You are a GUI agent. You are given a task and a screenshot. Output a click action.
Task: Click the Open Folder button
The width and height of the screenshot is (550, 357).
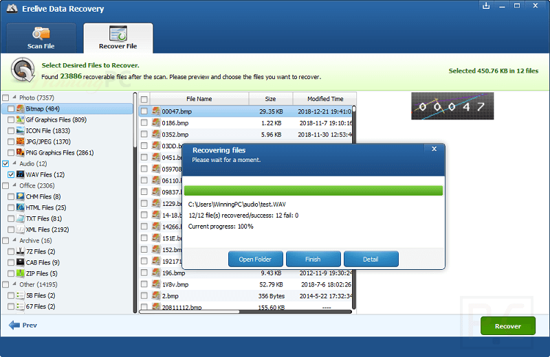[255, 259]
